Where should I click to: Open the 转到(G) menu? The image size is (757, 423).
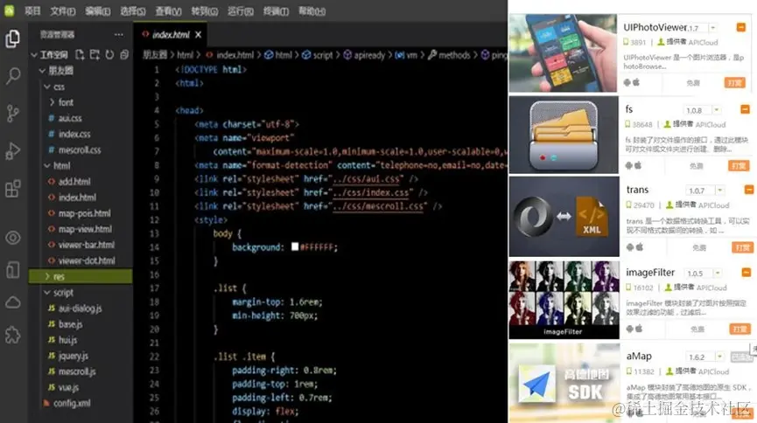coord(204,11)
